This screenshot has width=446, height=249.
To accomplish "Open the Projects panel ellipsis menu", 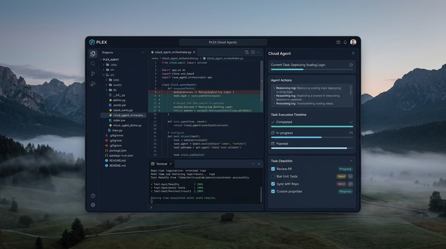I will (143, 53).
